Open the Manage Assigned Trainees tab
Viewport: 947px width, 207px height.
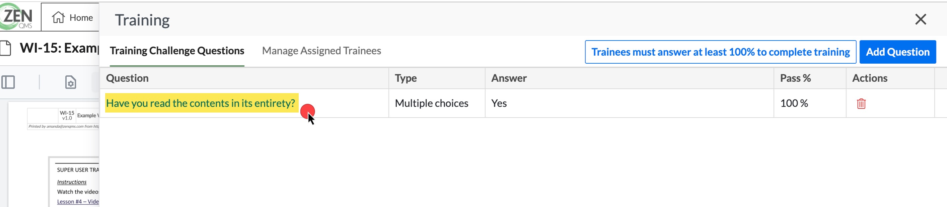click(321, 51)
